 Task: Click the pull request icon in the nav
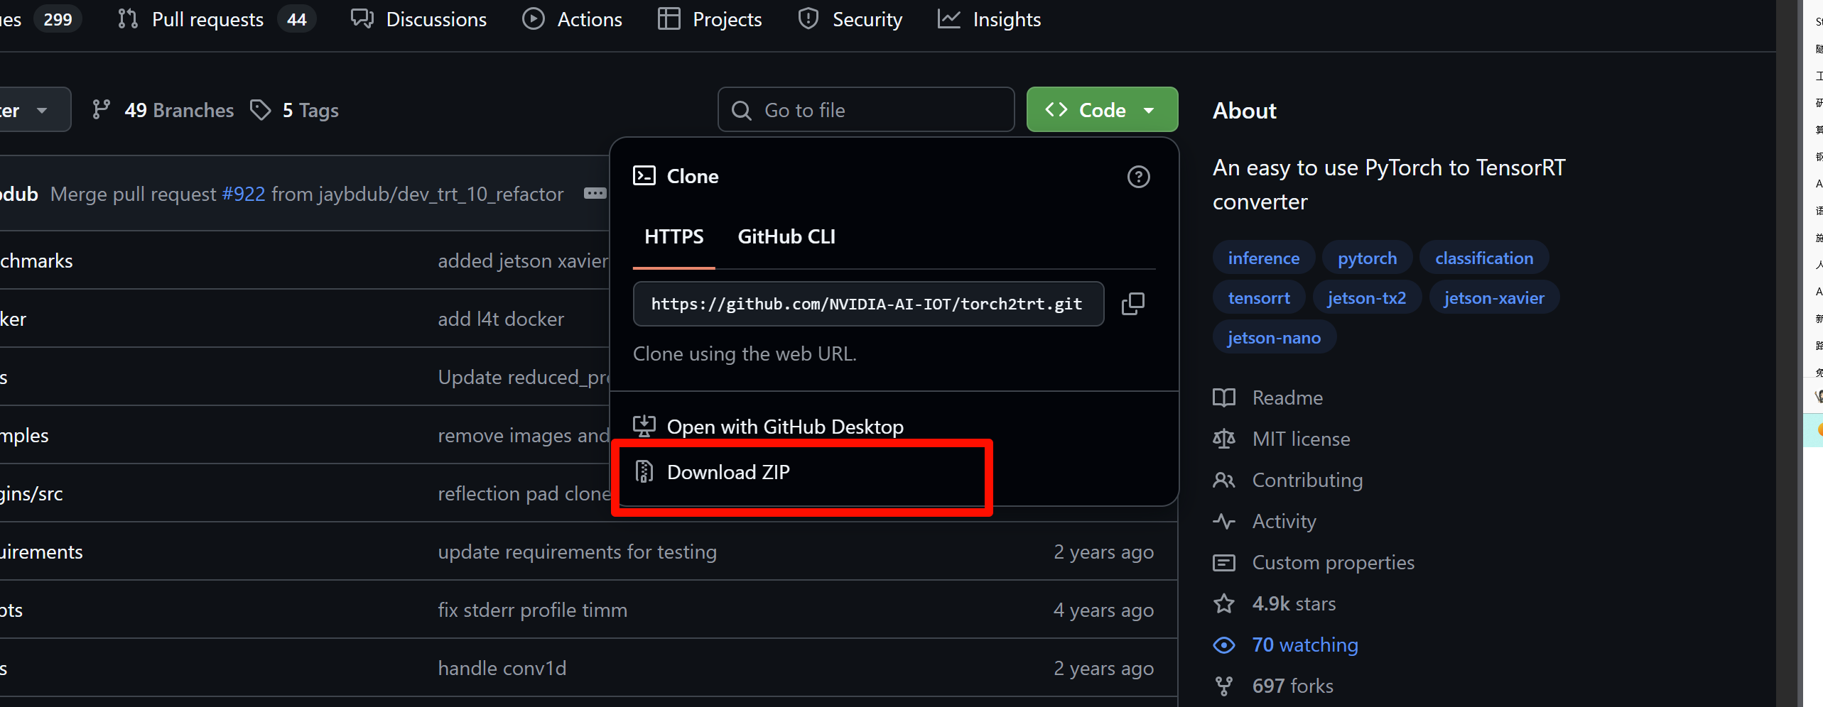tap(128, 18)
